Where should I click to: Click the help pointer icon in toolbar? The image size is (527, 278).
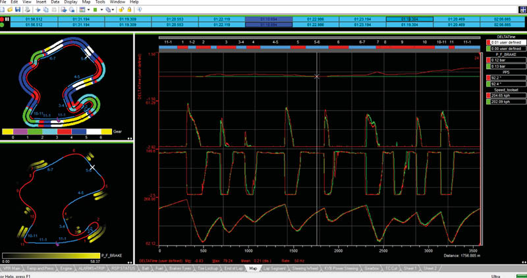(139, 9)
